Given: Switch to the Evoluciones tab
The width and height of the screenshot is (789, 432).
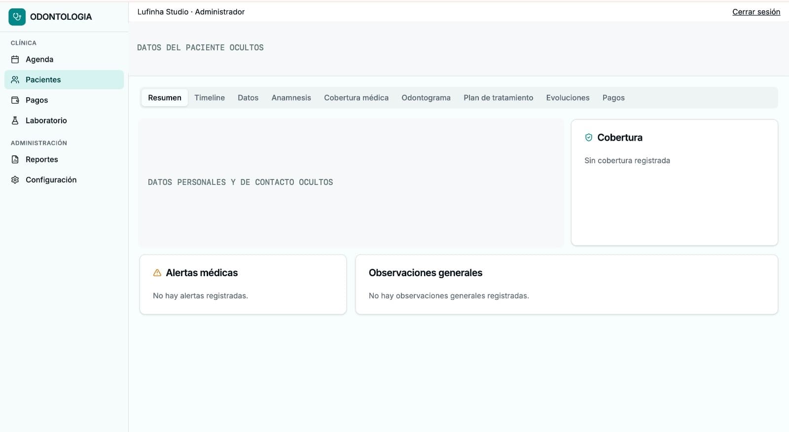Looking at the screenshot, I should point(568,98).
